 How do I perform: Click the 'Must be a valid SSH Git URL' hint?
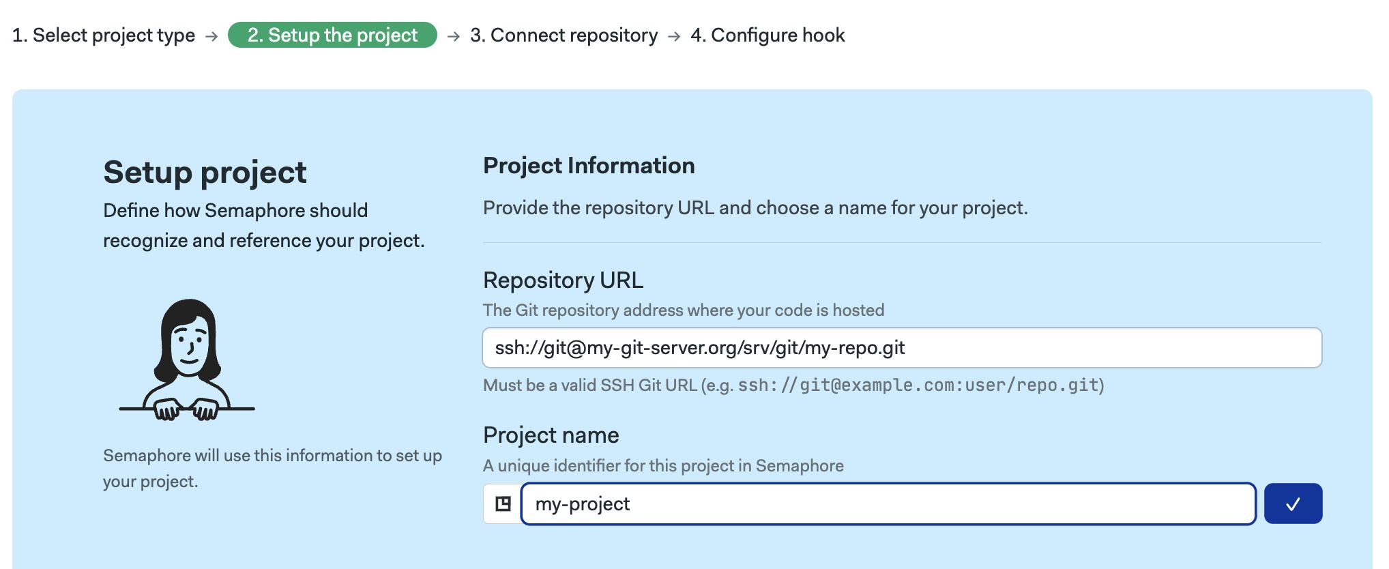(793, 385)
